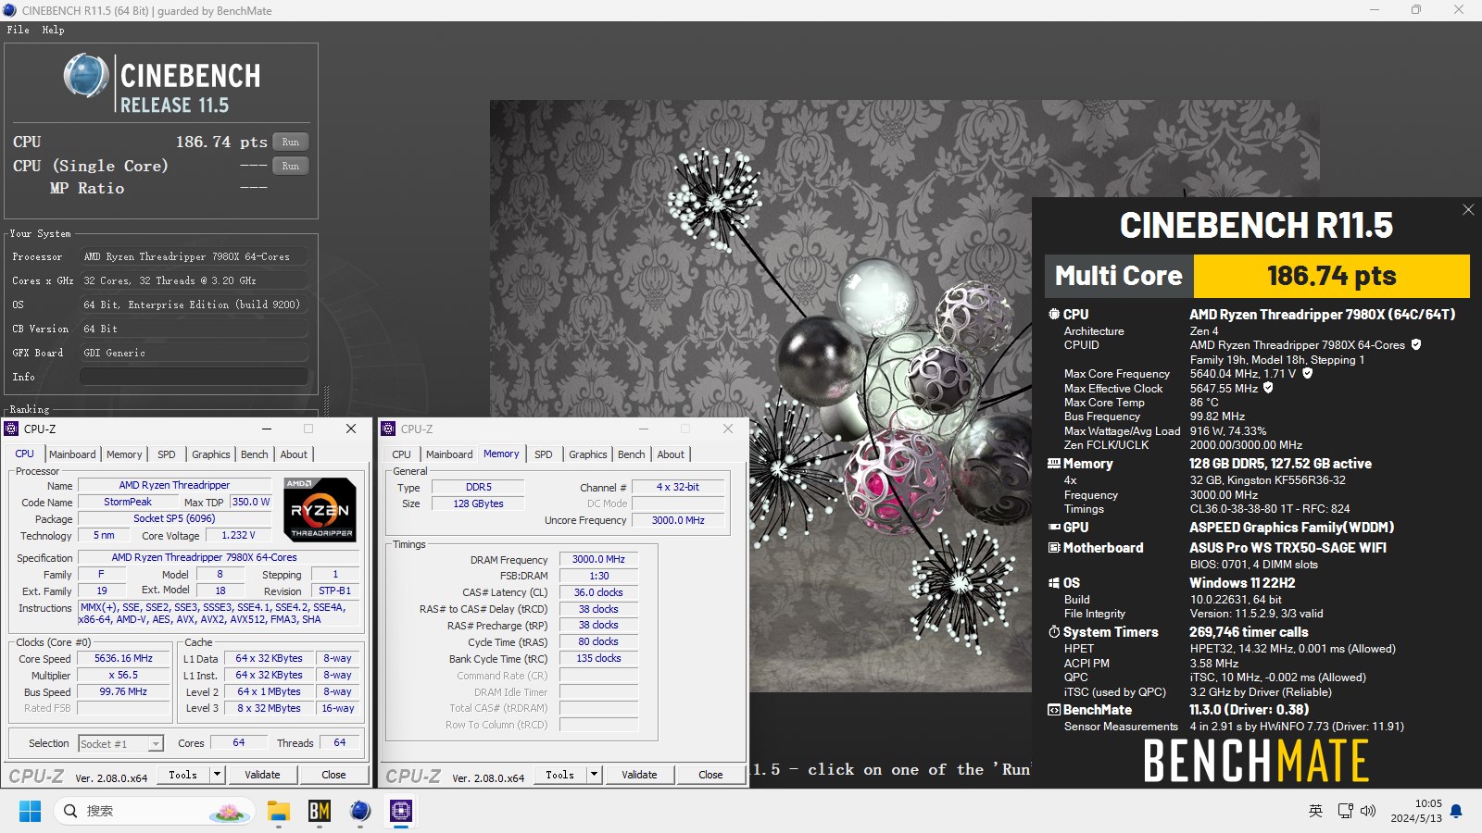The width and height of the screenshot is (1482, 833).
Task: Click the taskbar search box
Action: point(153,811)
